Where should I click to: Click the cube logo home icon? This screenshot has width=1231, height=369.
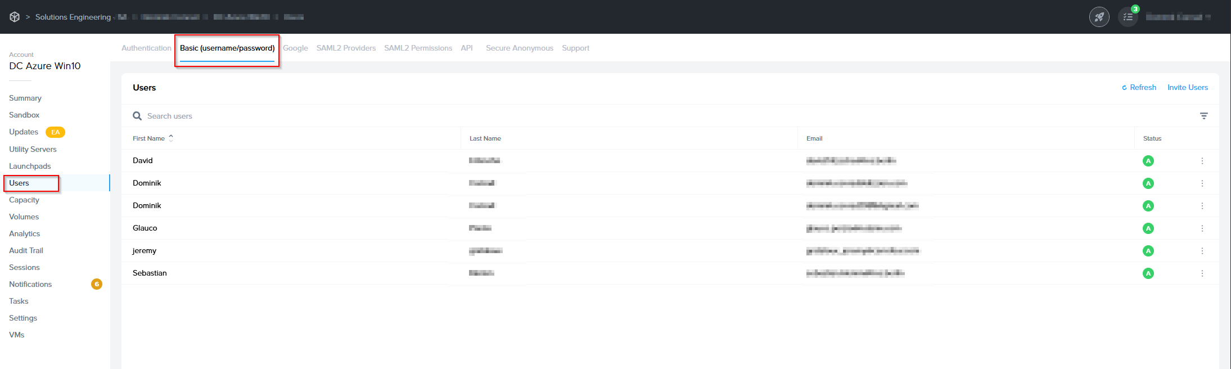pos(15,17)
